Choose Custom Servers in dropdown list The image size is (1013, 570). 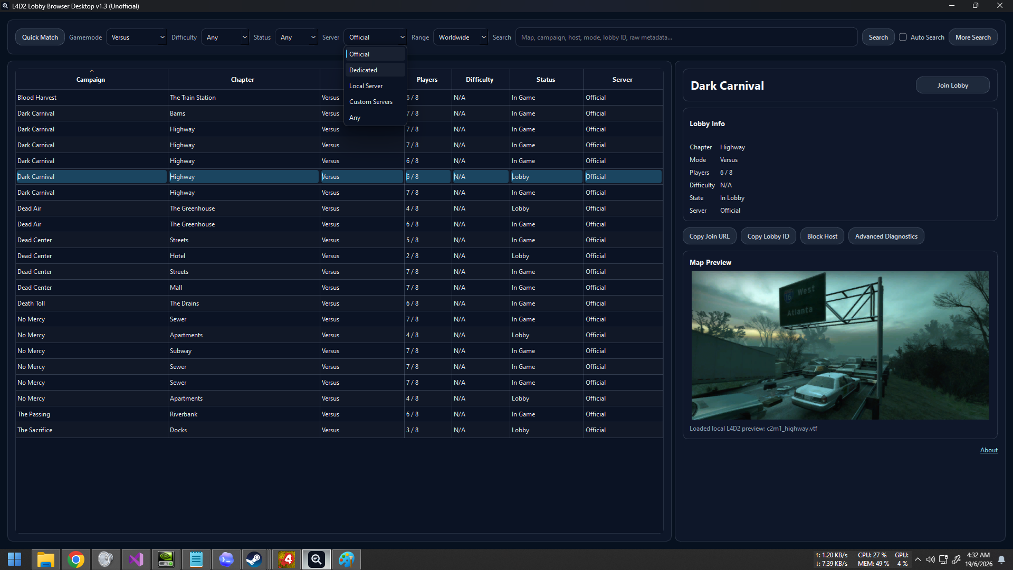[375, 101]
